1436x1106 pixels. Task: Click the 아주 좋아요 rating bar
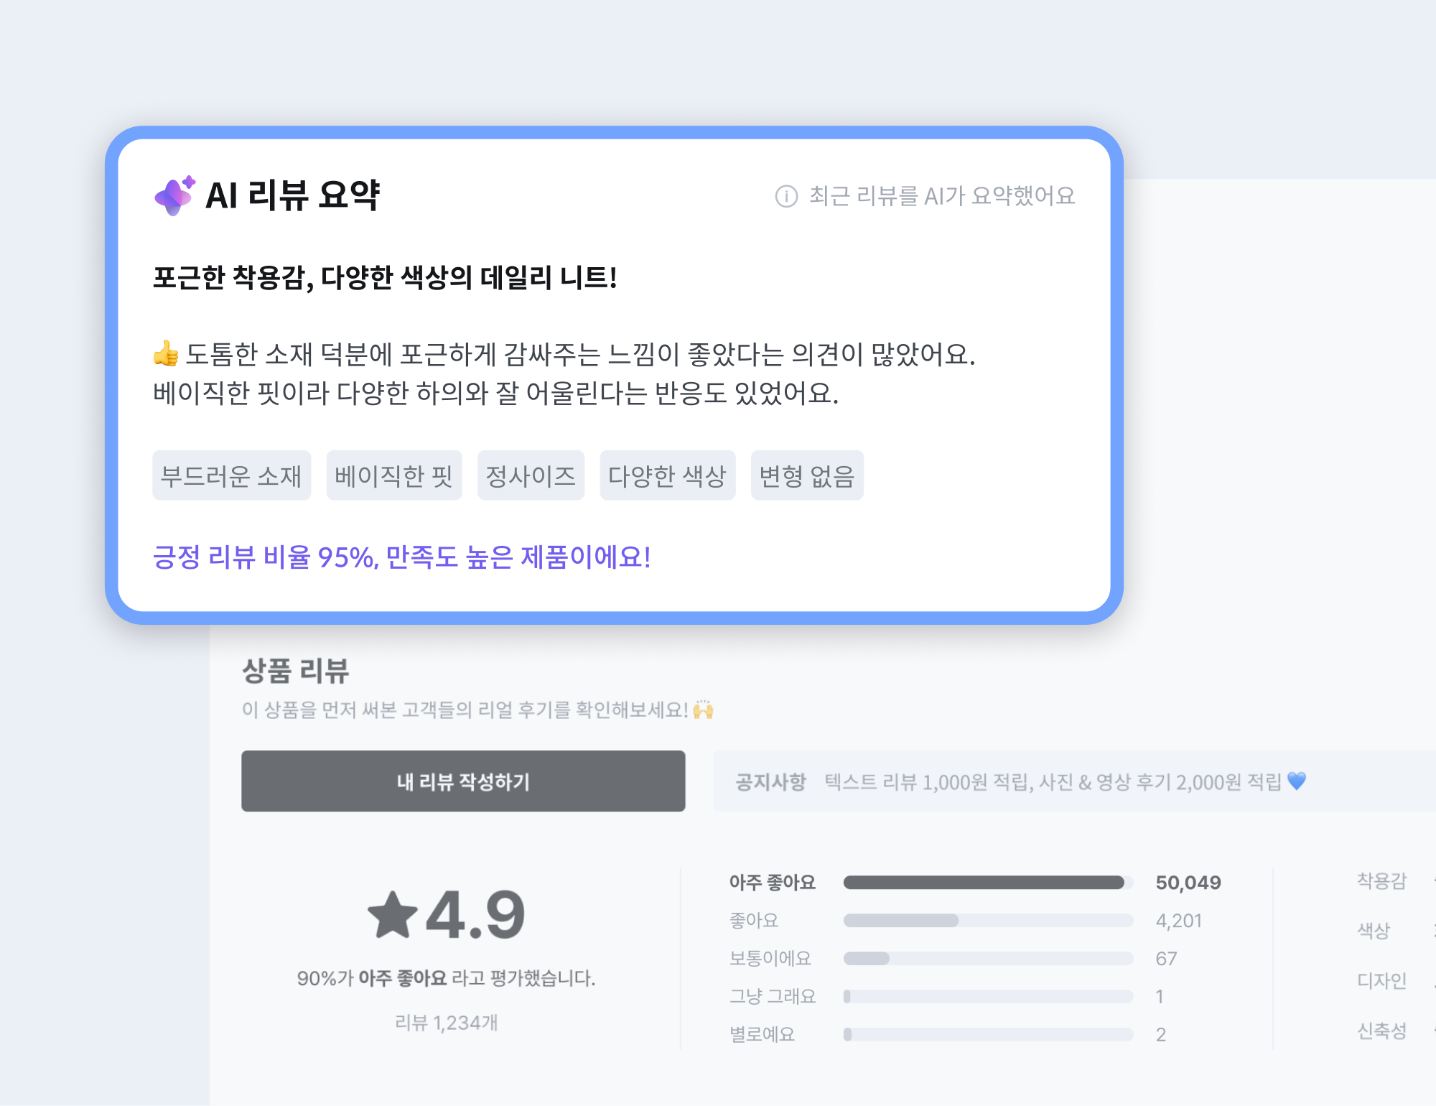pyautogui.click(x=987, y=883)
